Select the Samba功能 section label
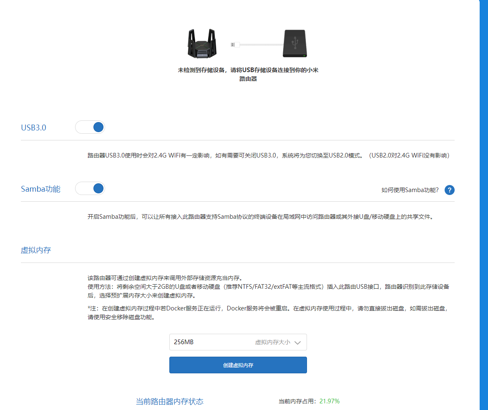The height and width of the screenshot is (410, 488). (41, 189)
